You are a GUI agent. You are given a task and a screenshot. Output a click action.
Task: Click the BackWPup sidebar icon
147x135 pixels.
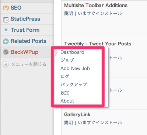6,52
